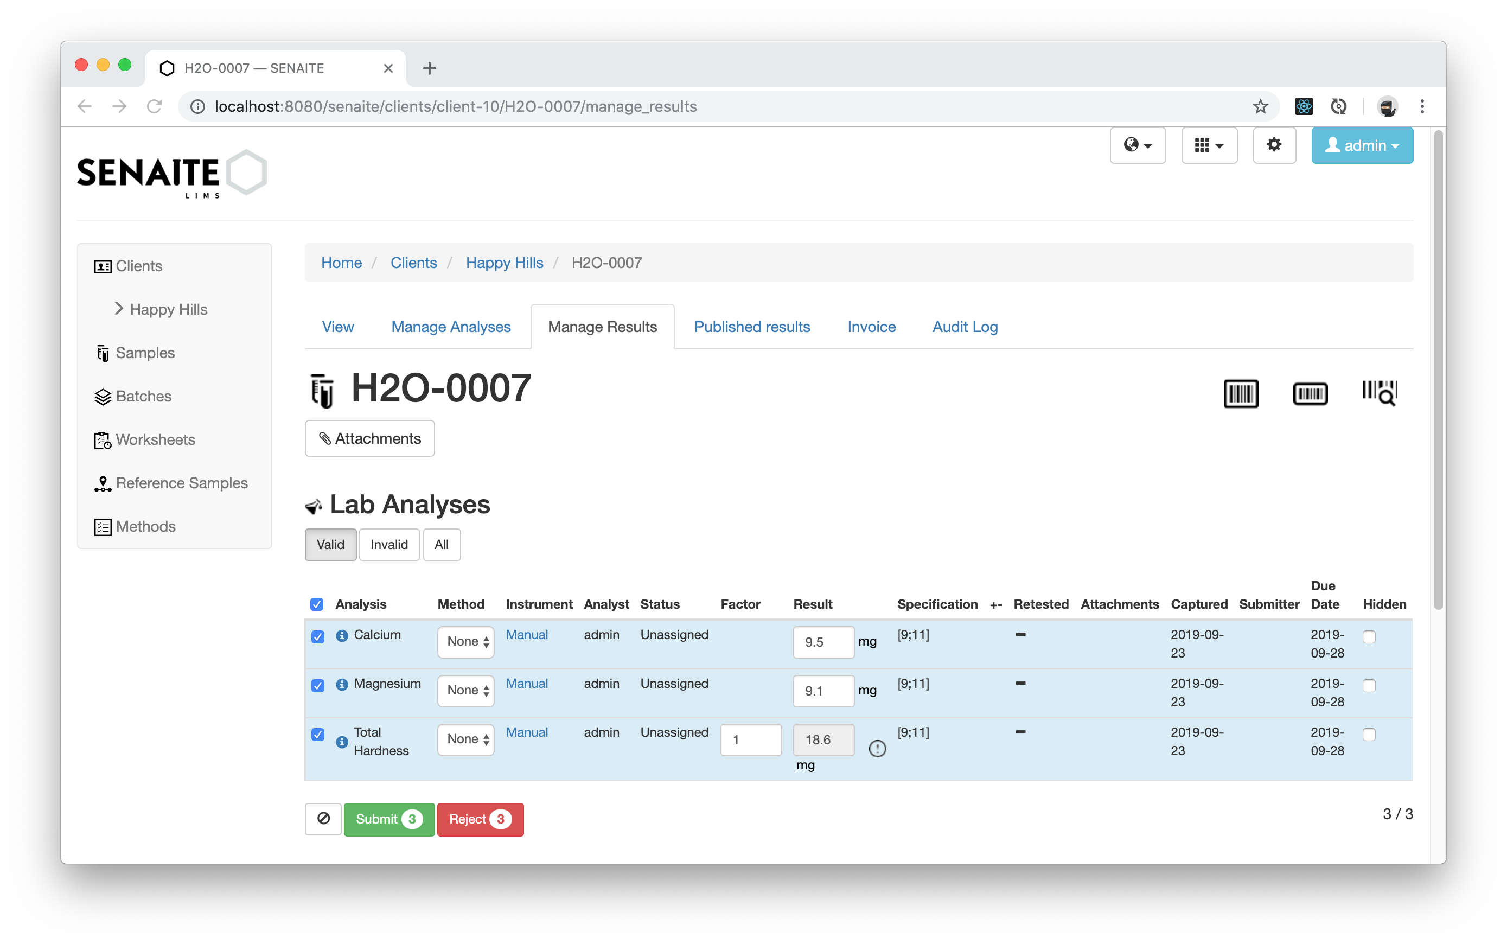The image size is (1507, 944).
Task: Open Reference Samples in the sidebar
Action: pos(170,483)
